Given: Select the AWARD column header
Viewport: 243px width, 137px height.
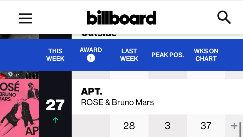Looking at the screenshot, I should point(91,50).
